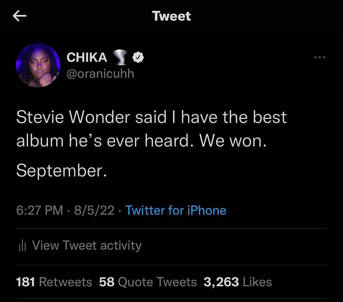Show the 181 Retweets list
The image size is (343, 302).
[x=54, y=282]
